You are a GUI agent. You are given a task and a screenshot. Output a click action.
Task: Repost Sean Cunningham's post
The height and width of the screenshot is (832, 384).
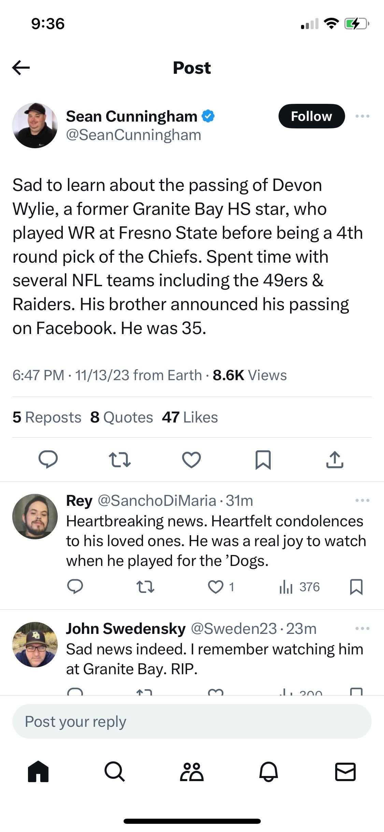[x=120, y=460]
